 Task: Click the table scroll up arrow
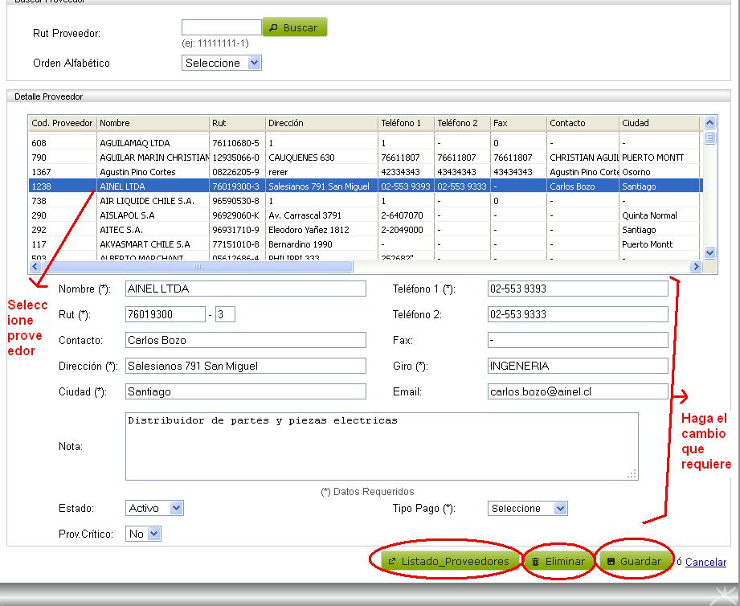pos(709,123)
